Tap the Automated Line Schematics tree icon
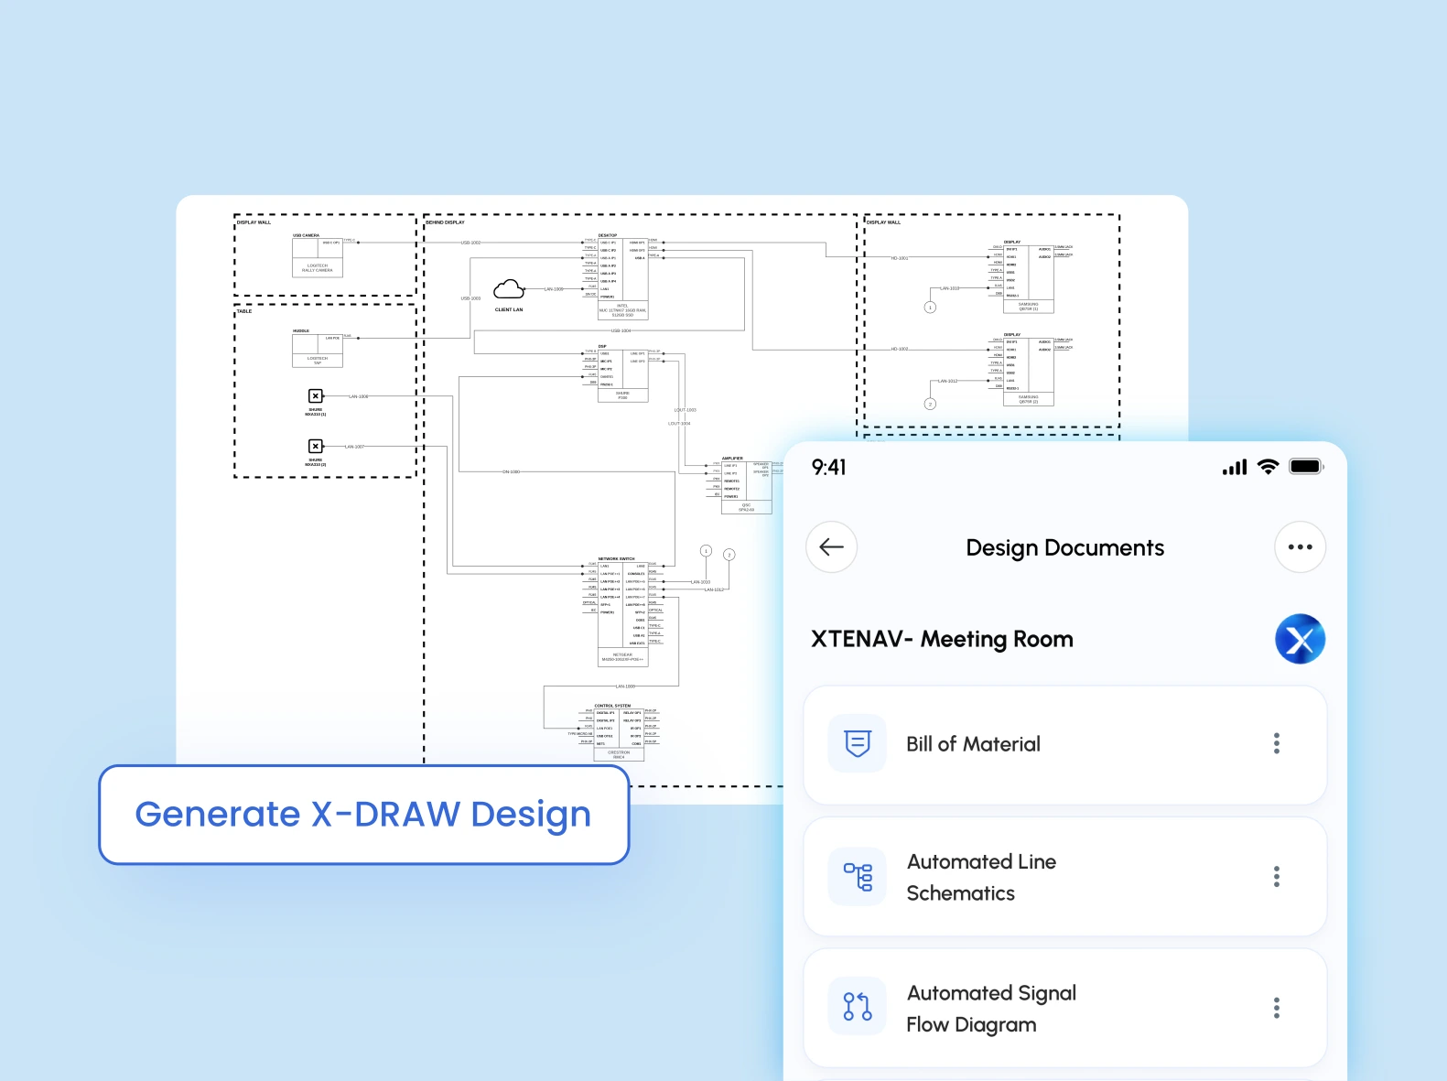 [858, 877]
